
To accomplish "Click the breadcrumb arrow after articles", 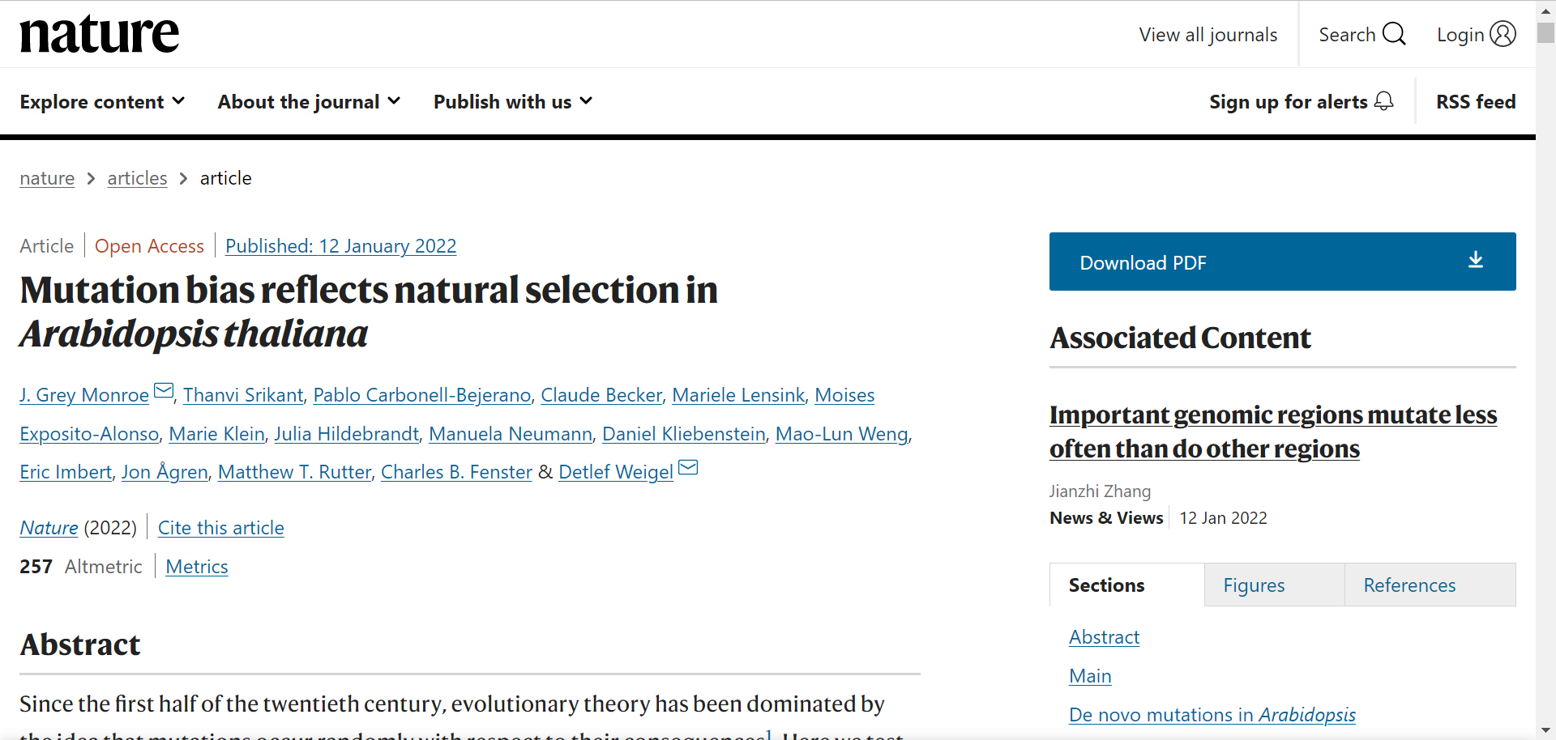I will pos(184,178).
